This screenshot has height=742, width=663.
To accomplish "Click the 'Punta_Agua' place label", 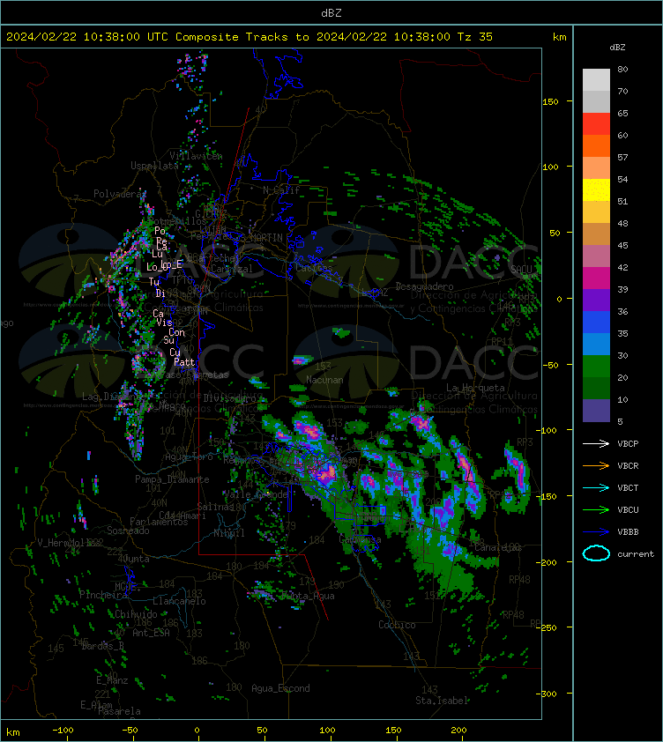I will pyautogui.click(x=308, y=597).
